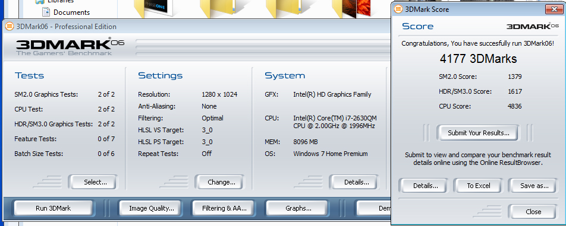Click the HDR/SM3.0 Score value 1617
The image size is (566, 226).
(x=515, y=91)
